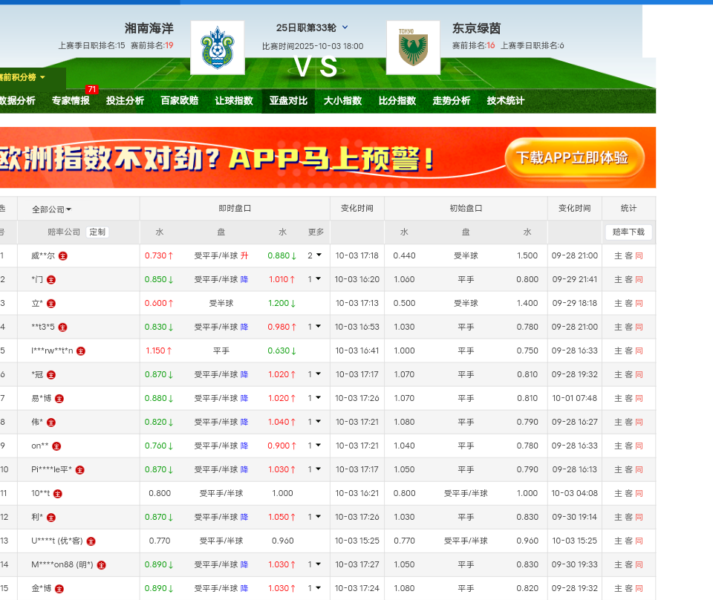Image resolution: width=713 pixels, height=600 pixels.
Task: Open the 全部公司 company filter dropdown
Action: (x=52, y=209)
